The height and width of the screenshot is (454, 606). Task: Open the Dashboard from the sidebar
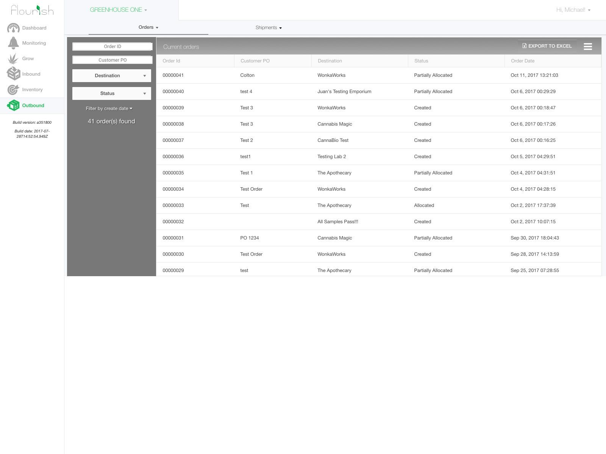pyautogui.click(x=14, y=28)
